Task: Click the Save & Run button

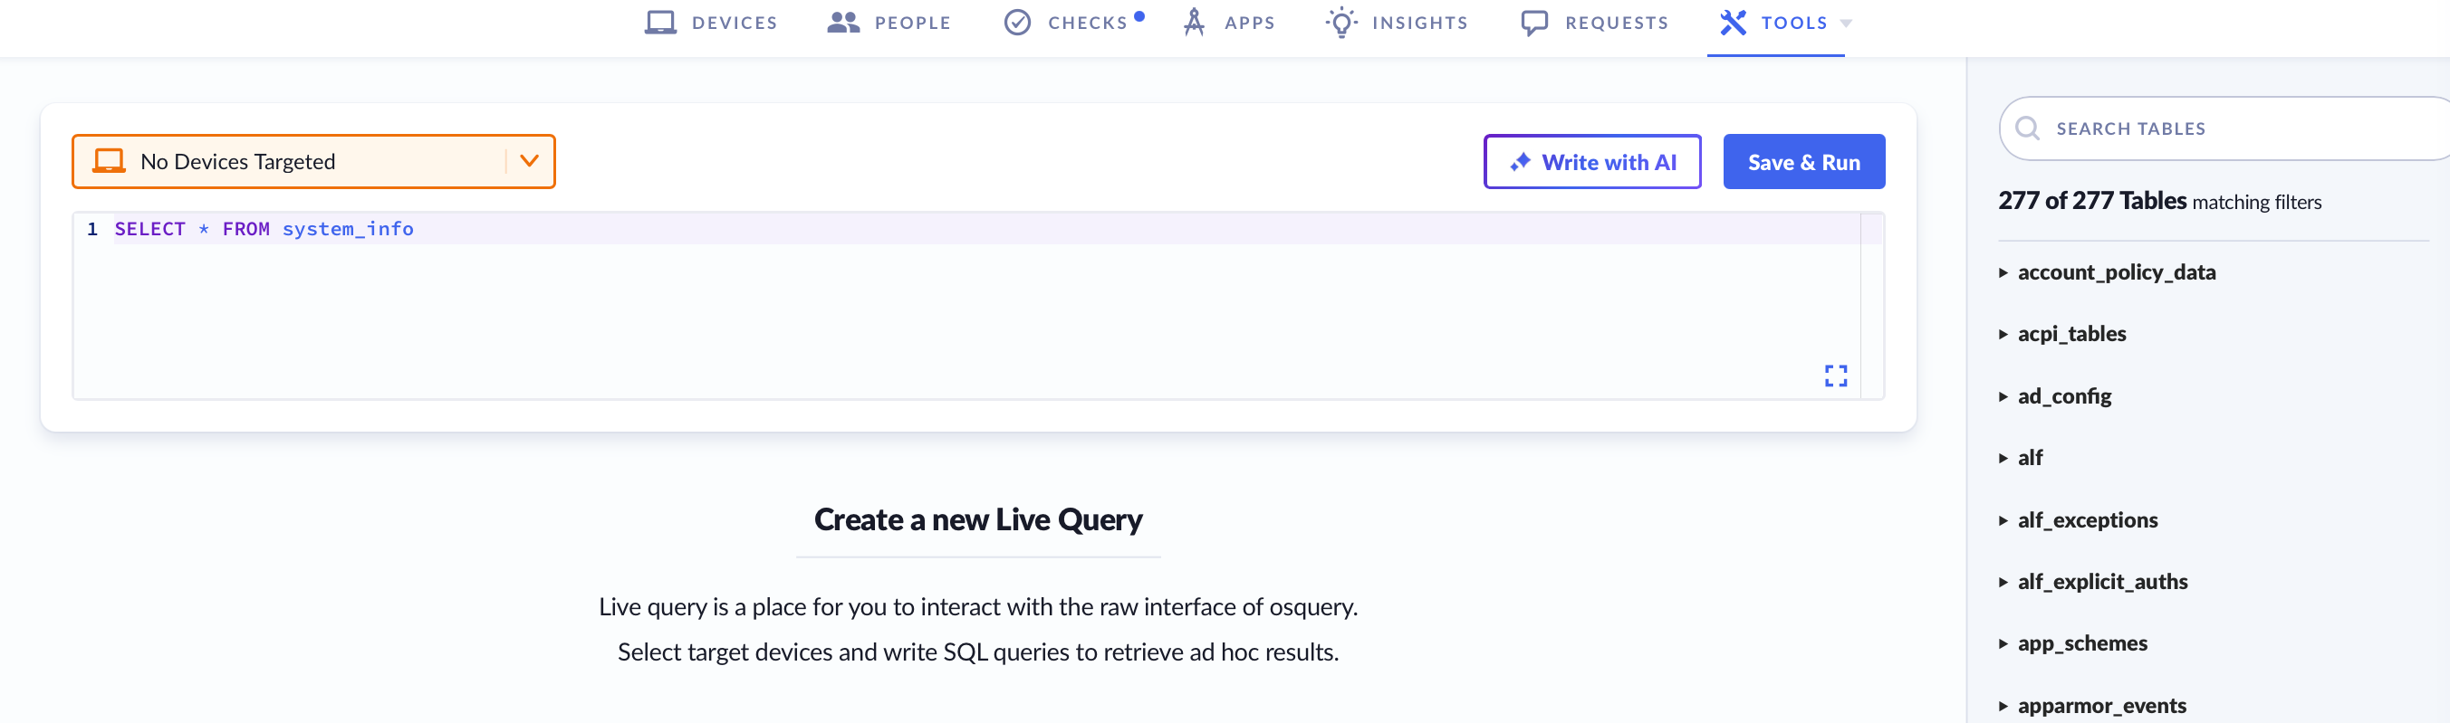Action: (x=1803, y=161)
